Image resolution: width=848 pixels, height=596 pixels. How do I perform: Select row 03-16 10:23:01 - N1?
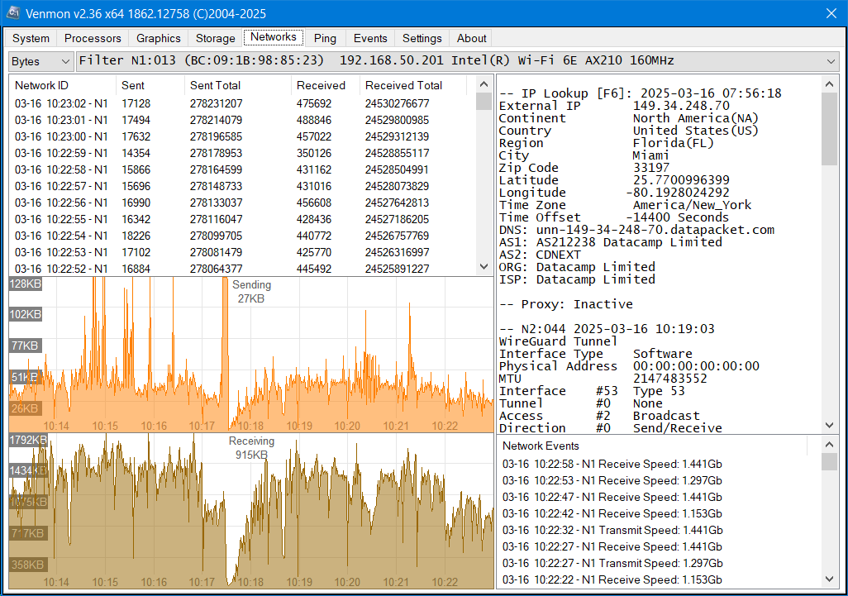click(242, 120)
